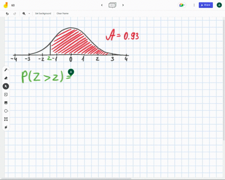Redo the last action
The height and width of the screenshot is (180, 225).
[15, 14]
